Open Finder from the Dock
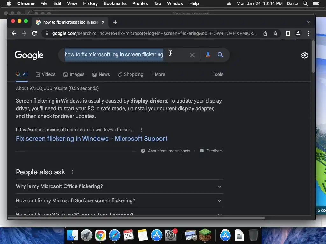The image size is (326, 244). (x=72, y=235)
